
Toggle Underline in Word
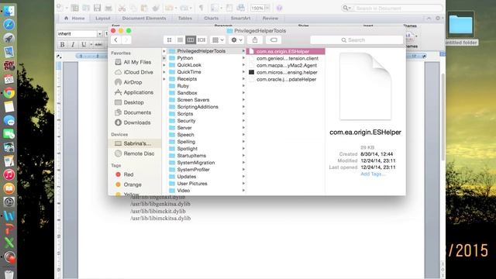(84, 44)
